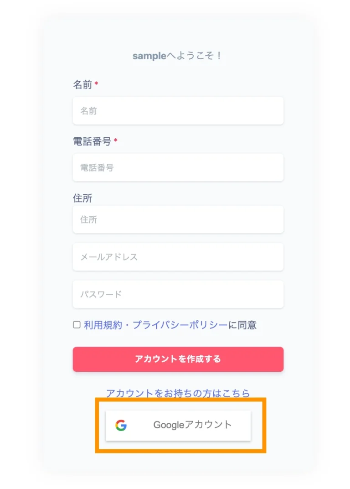Follow the アカウントをお持ちの方はこちら link
Viewport: 350px width, 489px height.
pyautogui.click(x=178, y=393)
